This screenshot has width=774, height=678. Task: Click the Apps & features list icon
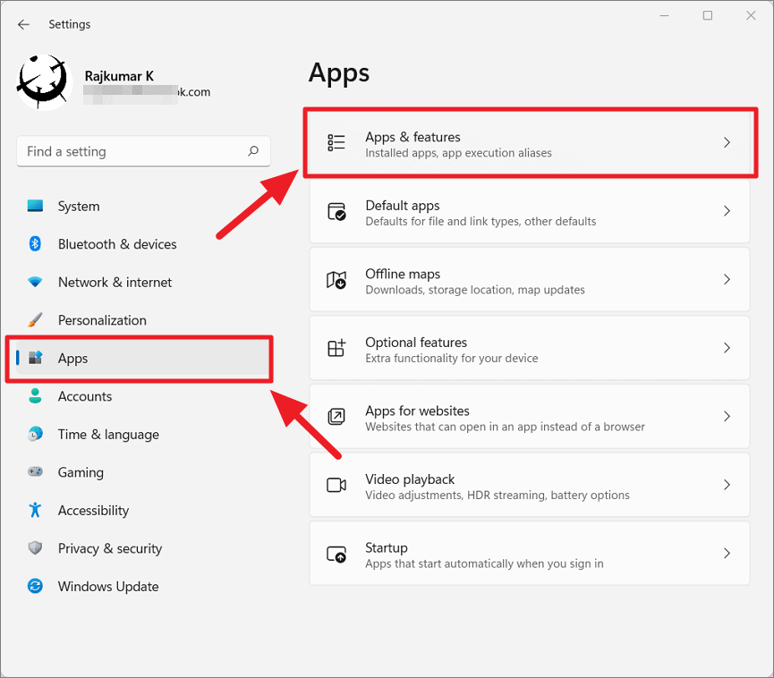click(336, 141)
